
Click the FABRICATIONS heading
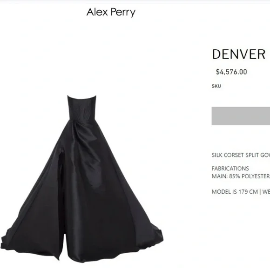coord(230,169)
